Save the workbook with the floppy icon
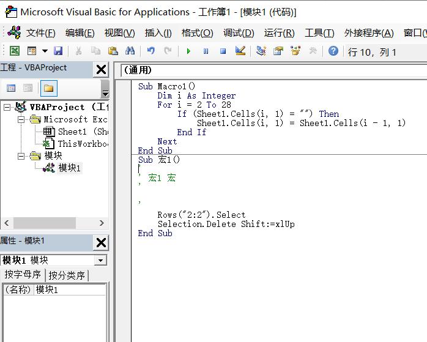 point(58,51)
